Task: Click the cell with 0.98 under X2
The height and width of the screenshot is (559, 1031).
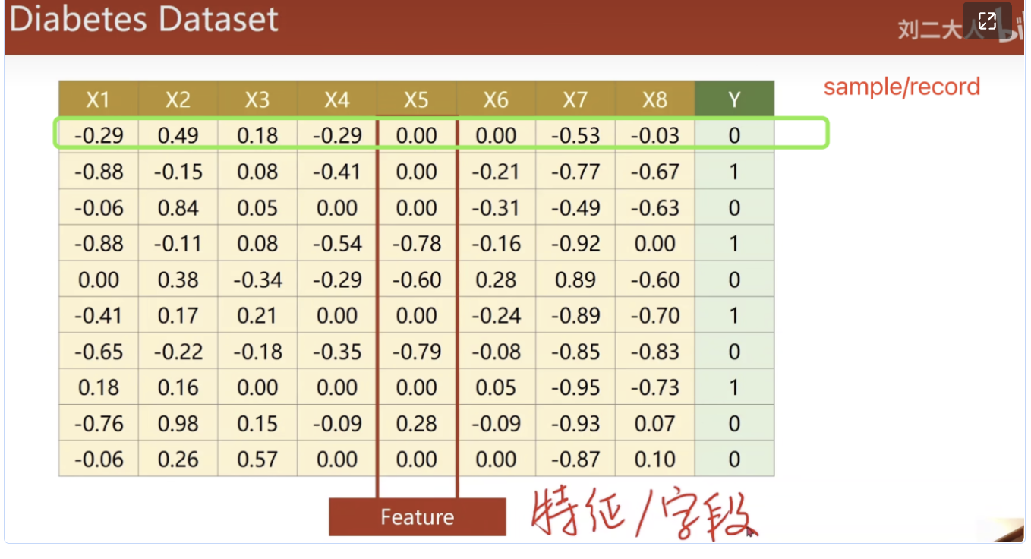Action: coord(177,423)
